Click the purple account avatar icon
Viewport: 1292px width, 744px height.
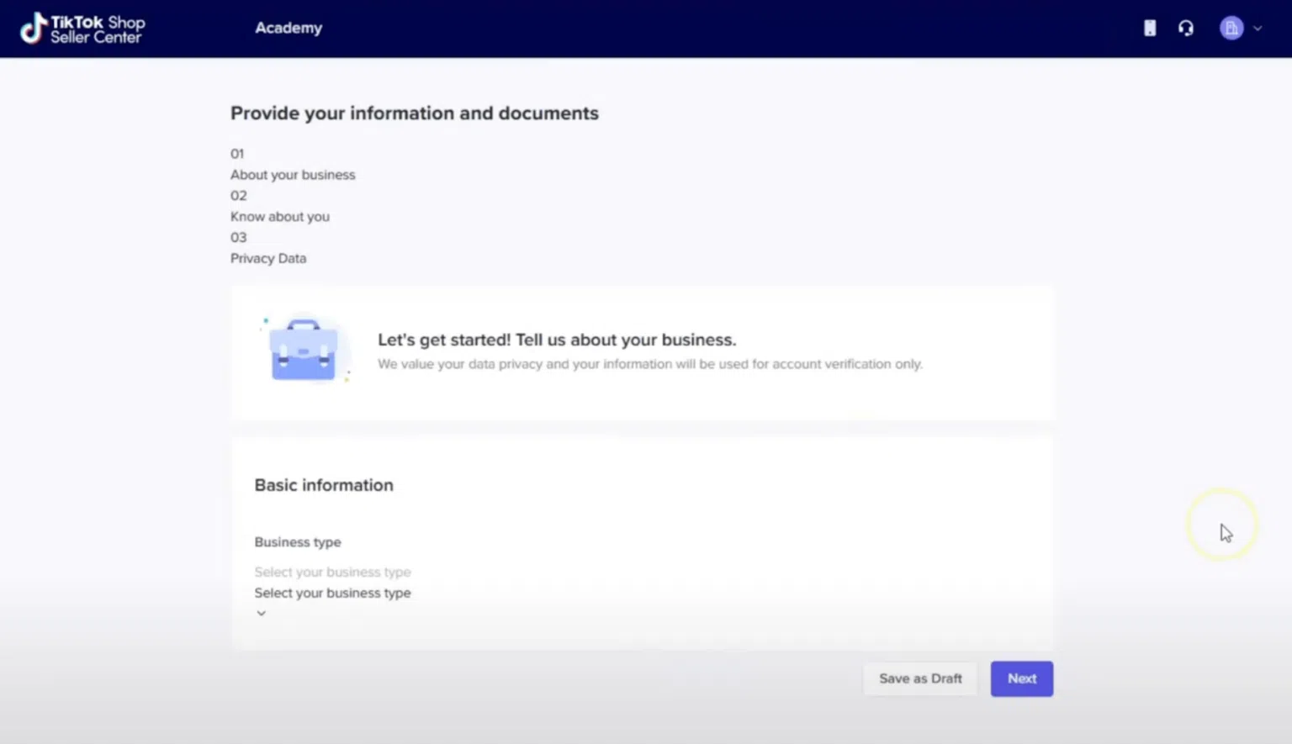(1231, 29)
